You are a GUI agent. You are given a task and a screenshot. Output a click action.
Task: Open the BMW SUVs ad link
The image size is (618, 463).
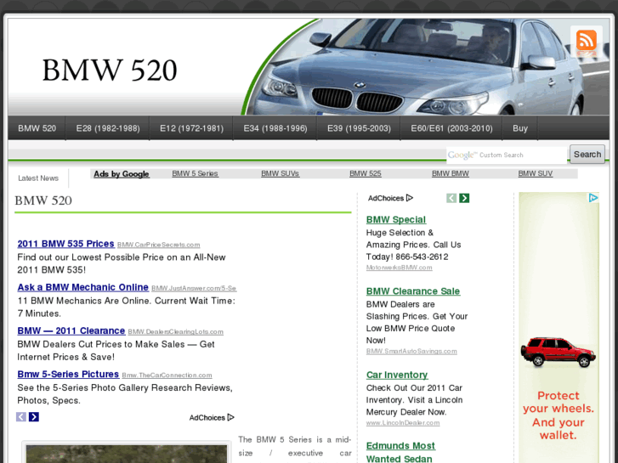coord(281,173)
